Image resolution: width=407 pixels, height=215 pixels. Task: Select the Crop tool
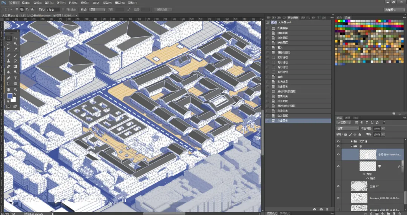[x=9, y=49]
